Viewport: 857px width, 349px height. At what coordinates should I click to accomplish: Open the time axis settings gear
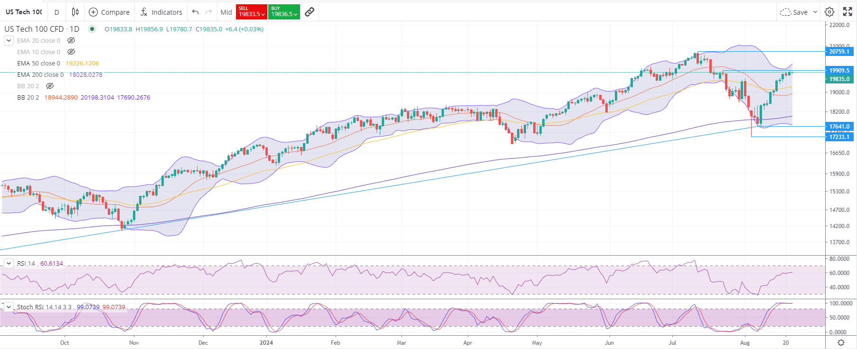(841, 342)
